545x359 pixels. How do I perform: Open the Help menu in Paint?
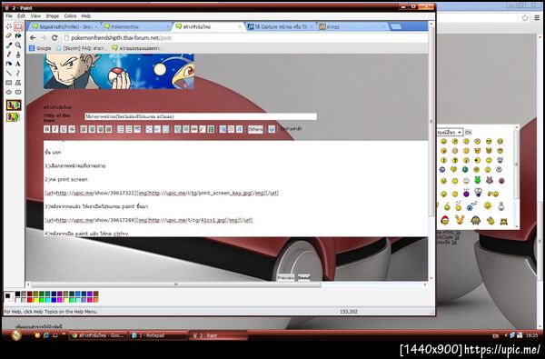pyautogui.click(x=86, y=16)
